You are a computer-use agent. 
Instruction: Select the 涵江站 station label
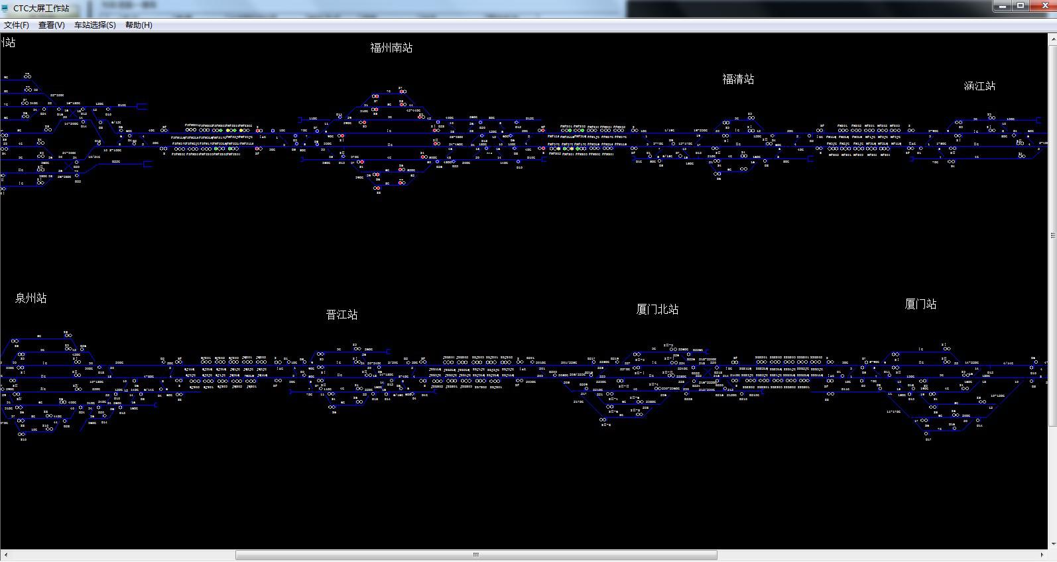(979, 86)
